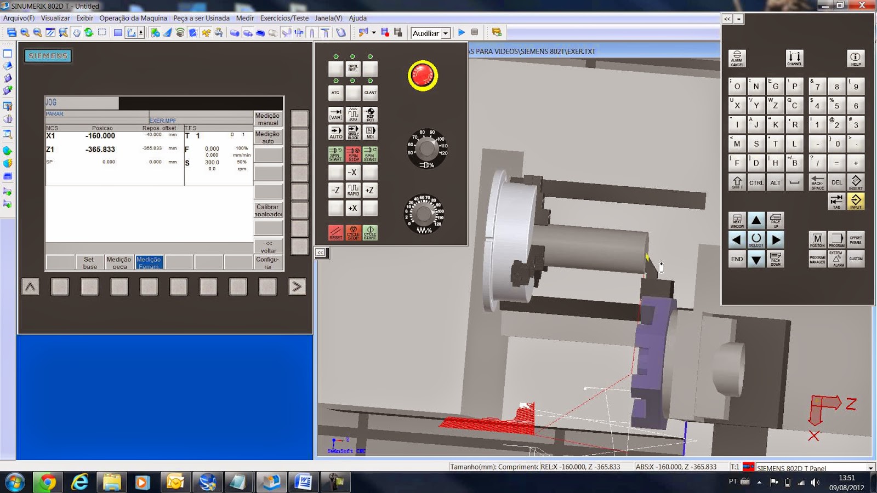Collapse the operator panel with << button

coord(321,252)
